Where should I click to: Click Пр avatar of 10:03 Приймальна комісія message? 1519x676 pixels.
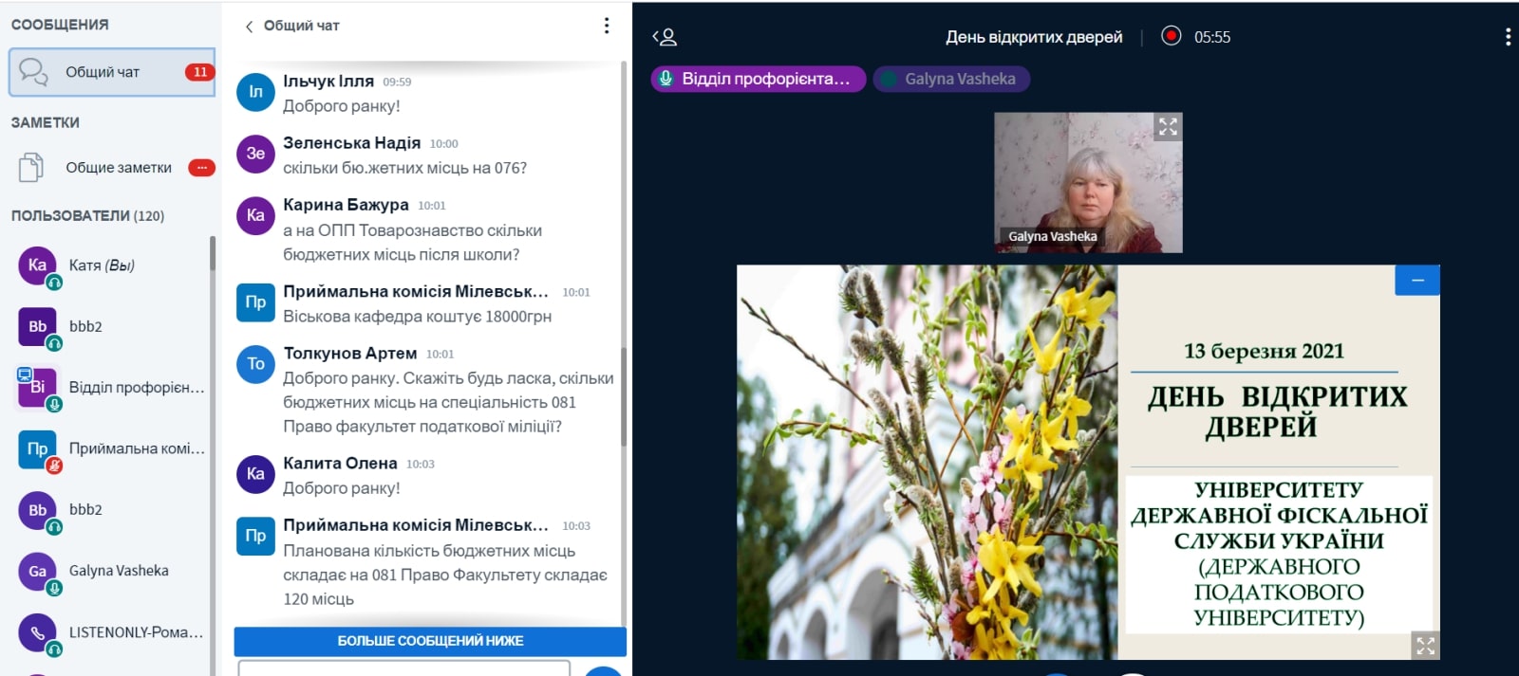(x=255, y=536)
